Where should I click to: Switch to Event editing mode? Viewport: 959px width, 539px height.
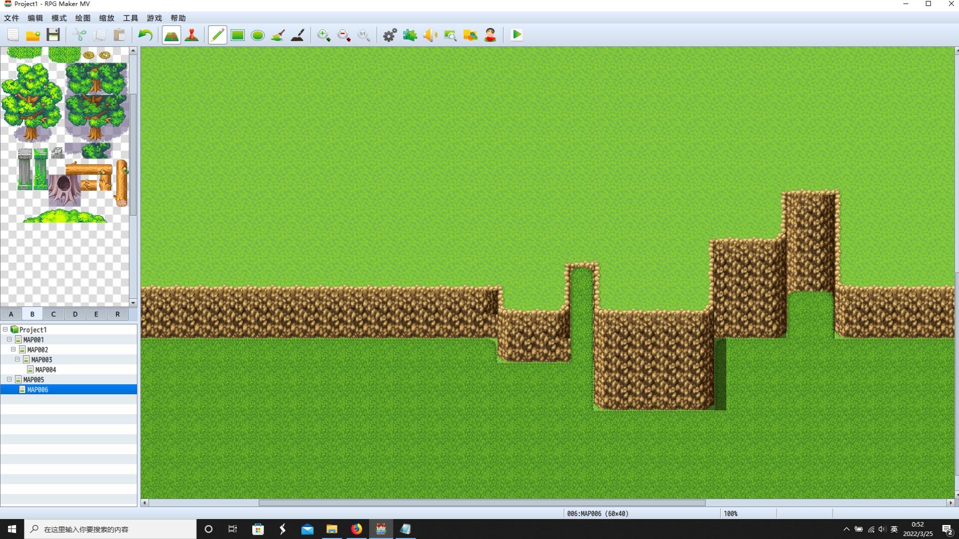pos(192,35)
